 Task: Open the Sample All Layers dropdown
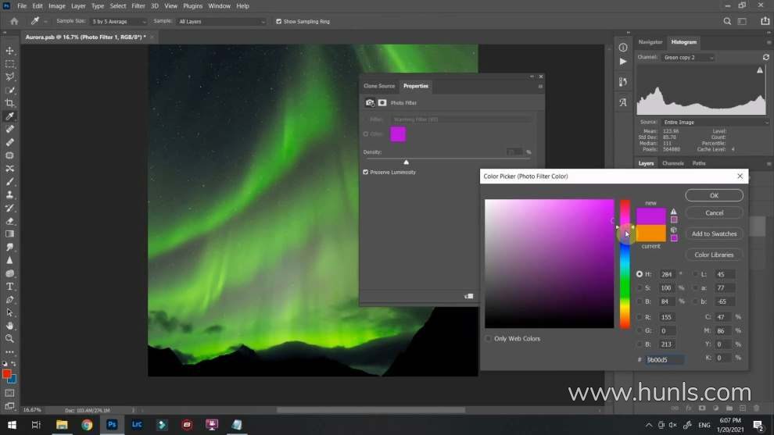[221, 22]
